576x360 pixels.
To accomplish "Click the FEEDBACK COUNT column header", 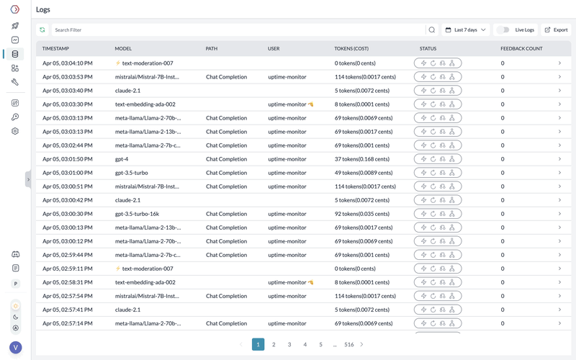I will [x=521, y=48].
